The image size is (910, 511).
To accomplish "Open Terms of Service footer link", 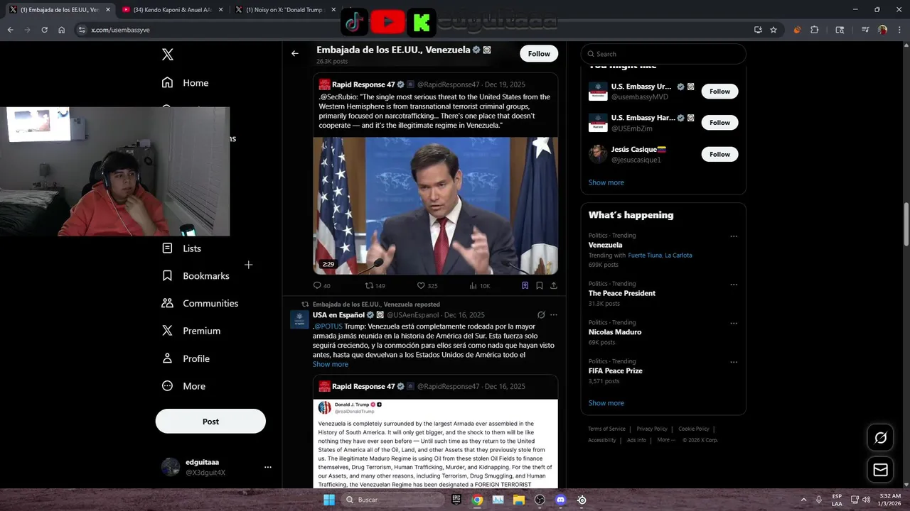I will (x=606, y=429).
